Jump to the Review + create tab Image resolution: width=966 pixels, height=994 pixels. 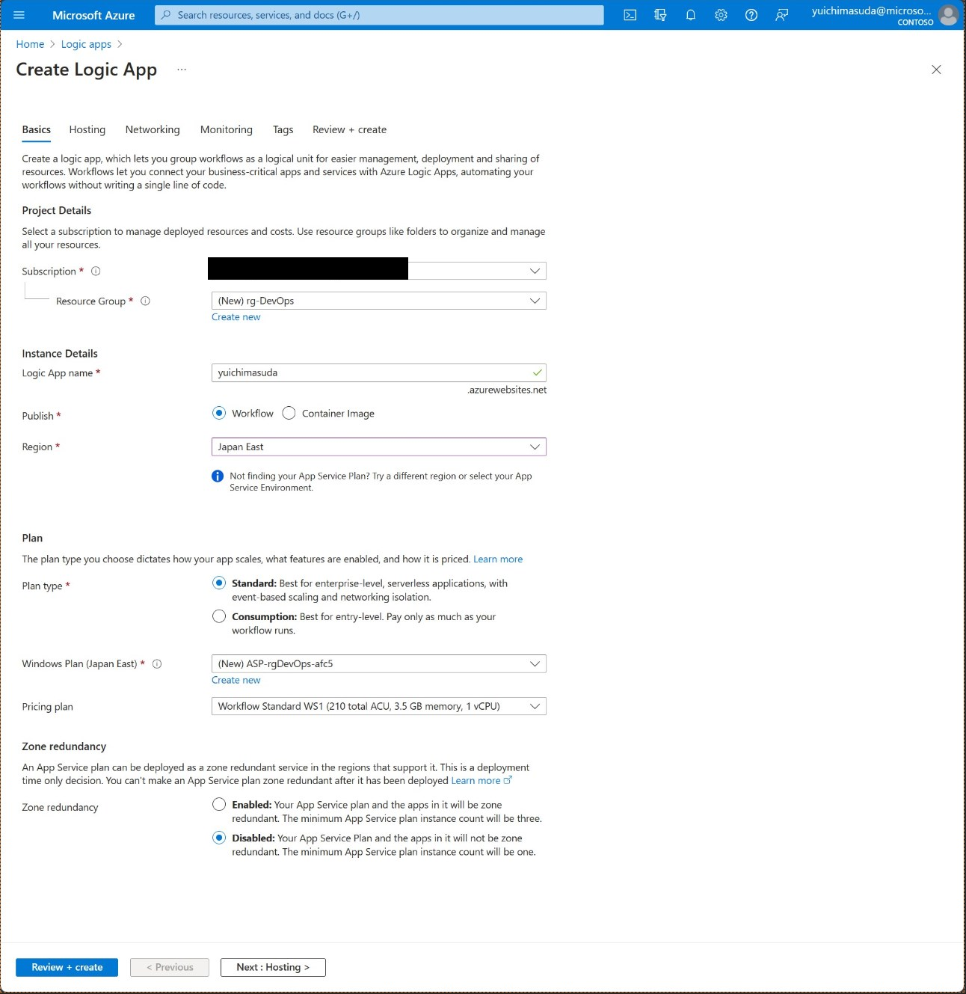[x=350, y=129]
